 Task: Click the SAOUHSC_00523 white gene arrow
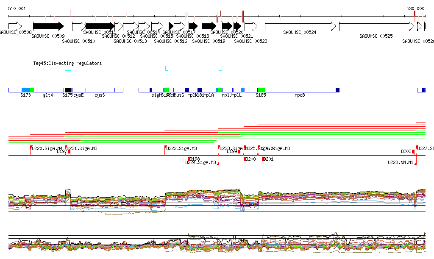coord(251,26)
